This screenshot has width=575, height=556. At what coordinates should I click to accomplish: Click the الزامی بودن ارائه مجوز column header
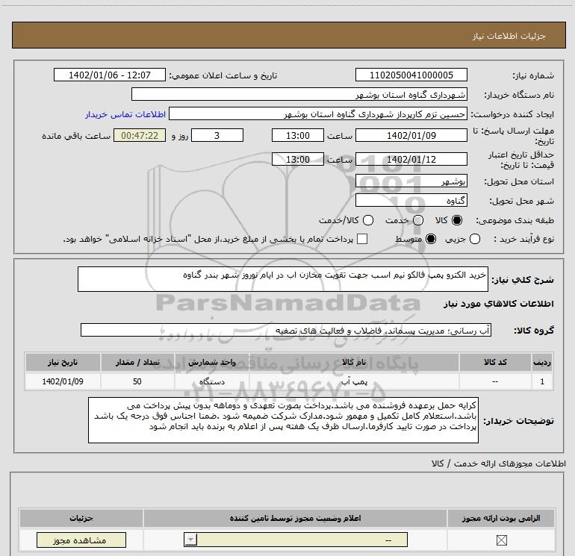501,518
